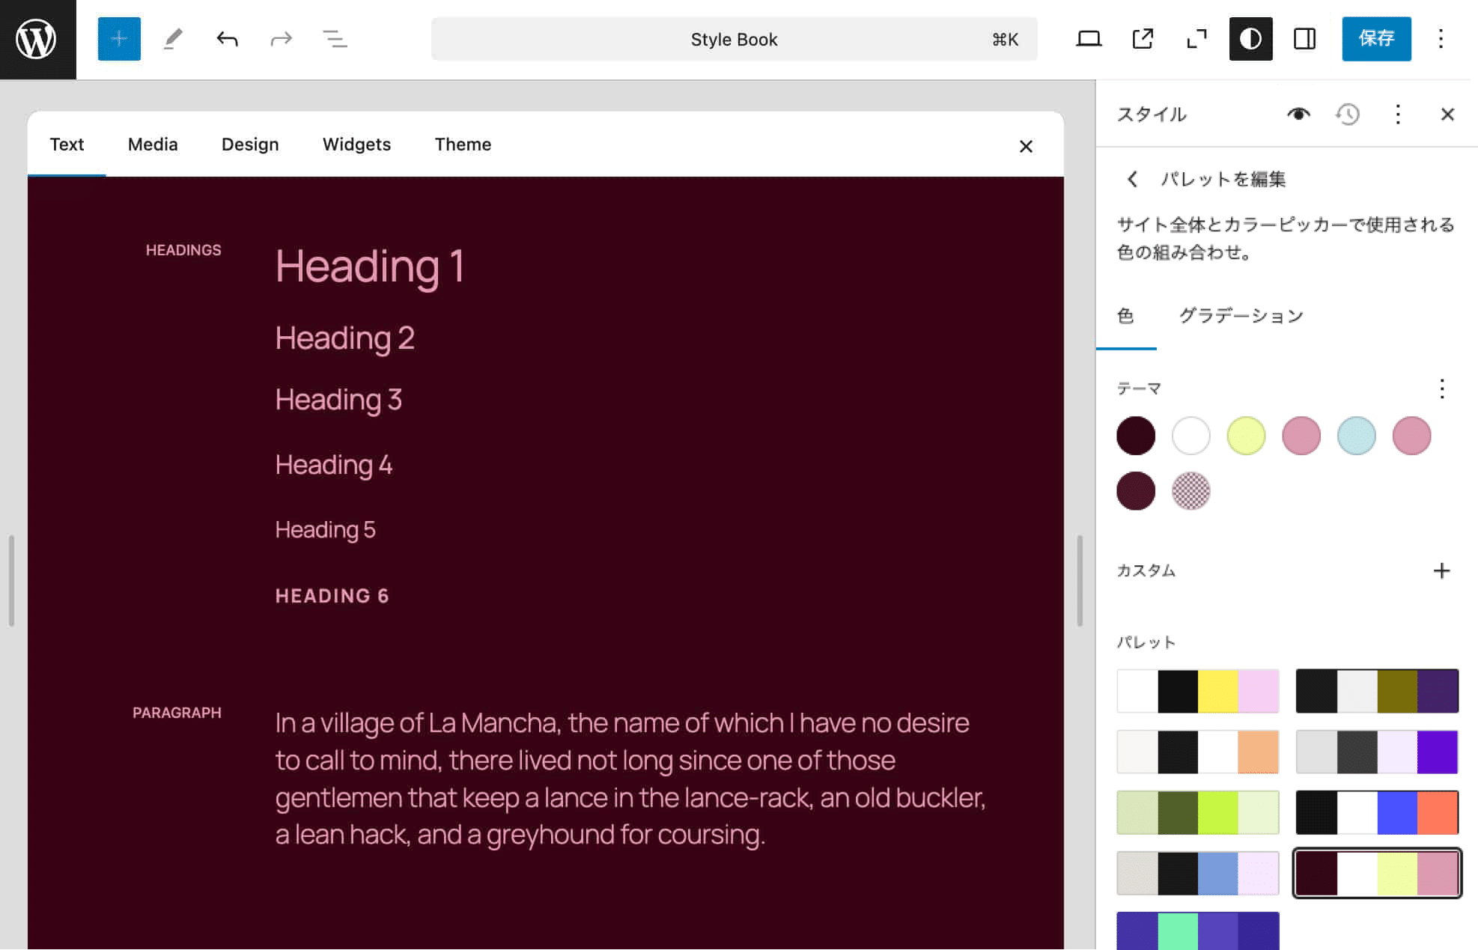1478x950 pixels.
Task: Select the Heading 3 example
Action: coord(338,400)
